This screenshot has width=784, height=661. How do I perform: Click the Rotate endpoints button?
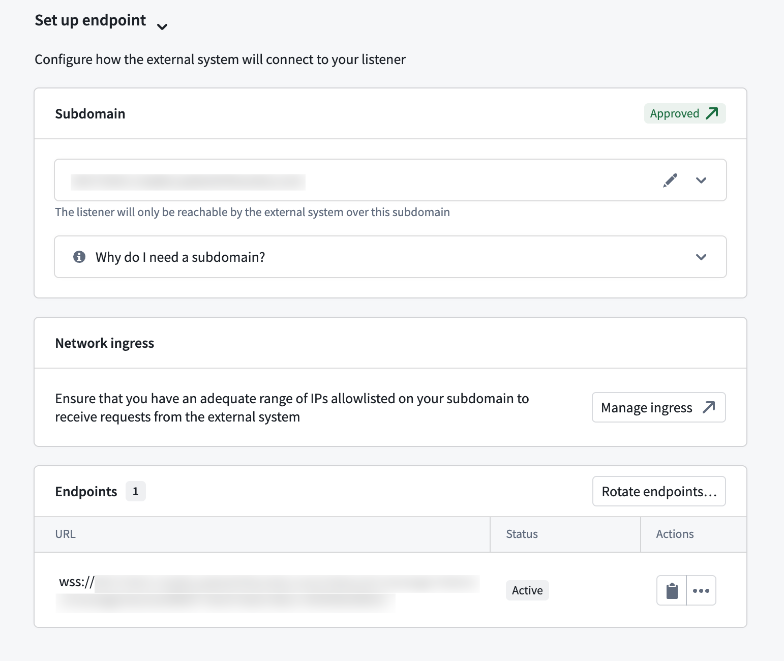point(659,491)
